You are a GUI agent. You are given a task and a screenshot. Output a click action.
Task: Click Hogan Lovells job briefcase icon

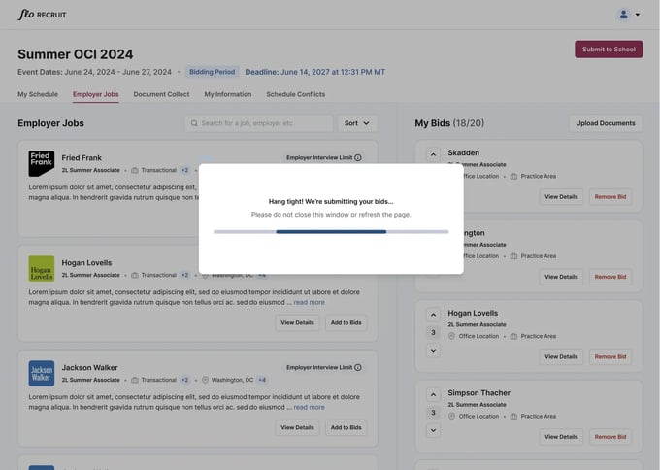[x=135, y=275]
